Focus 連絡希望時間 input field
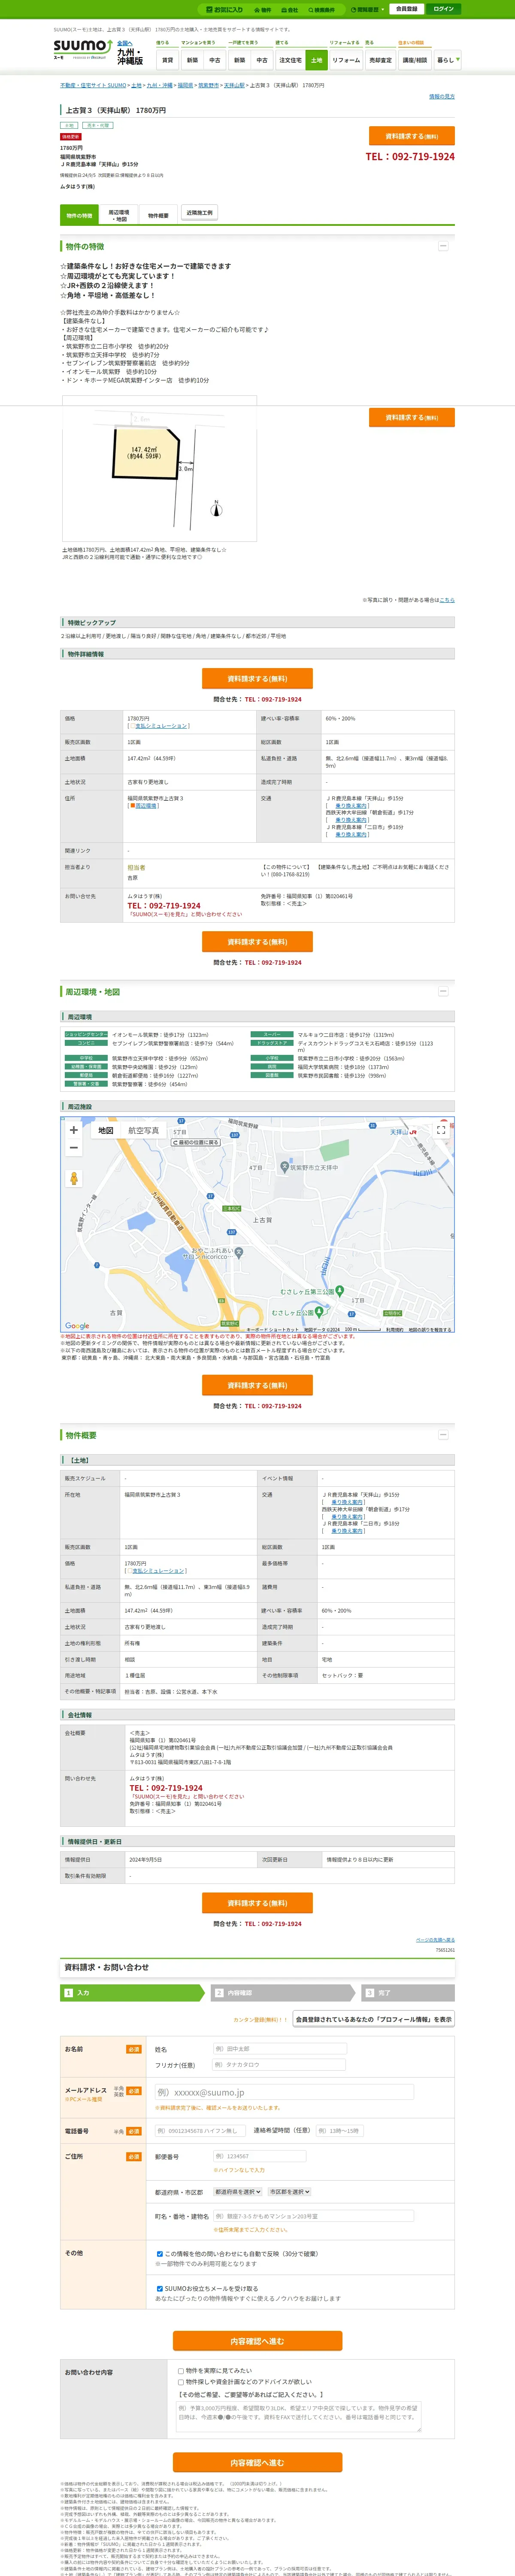 [x=339, y=2131]
